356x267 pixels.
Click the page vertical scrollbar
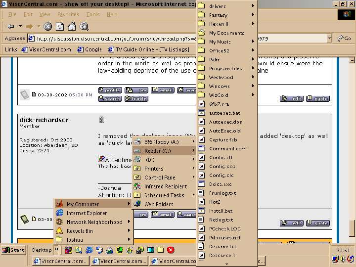click(x=352, y=148)
